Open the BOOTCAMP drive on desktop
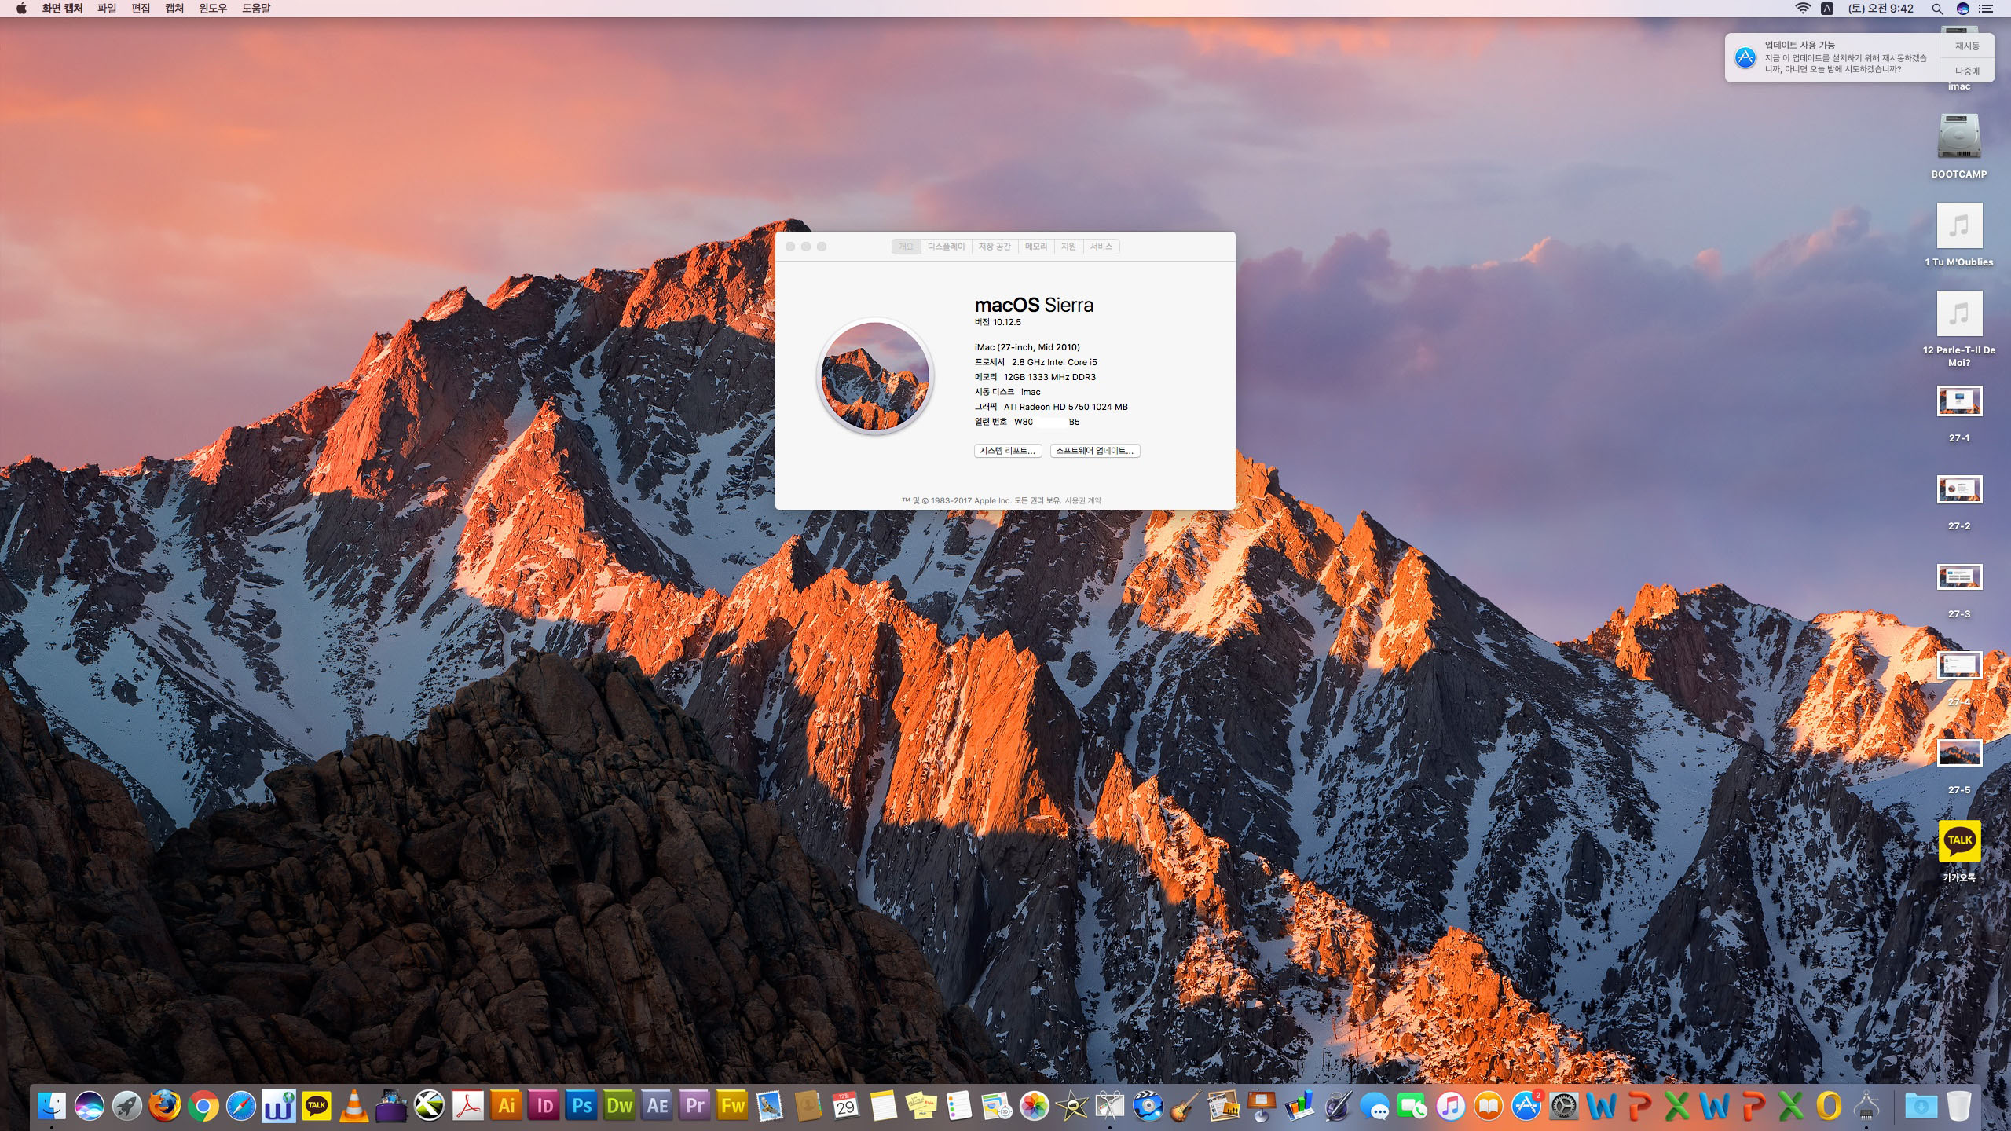The height and width of the screenshot is (1131, 2011). 1958,138
